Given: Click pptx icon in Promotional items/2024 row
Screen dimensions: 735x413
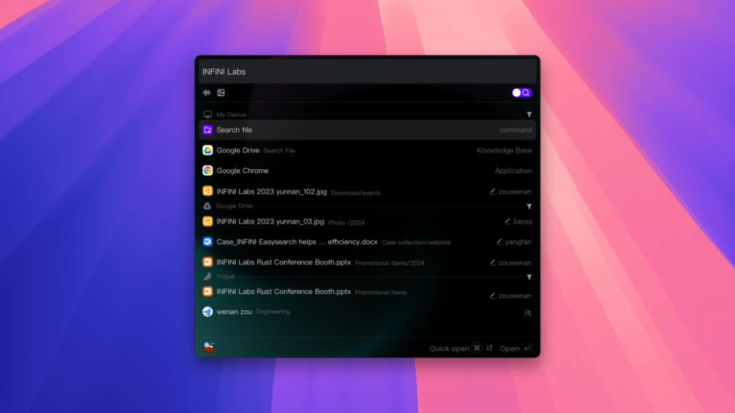Looking at the screenshot, I should click(208, 262).
